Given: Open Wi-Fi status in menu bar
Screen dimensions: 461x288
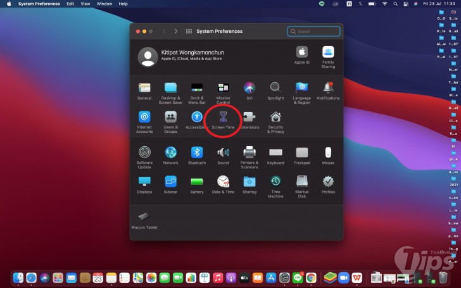Looking at the screenshot, I should (384, 4).
